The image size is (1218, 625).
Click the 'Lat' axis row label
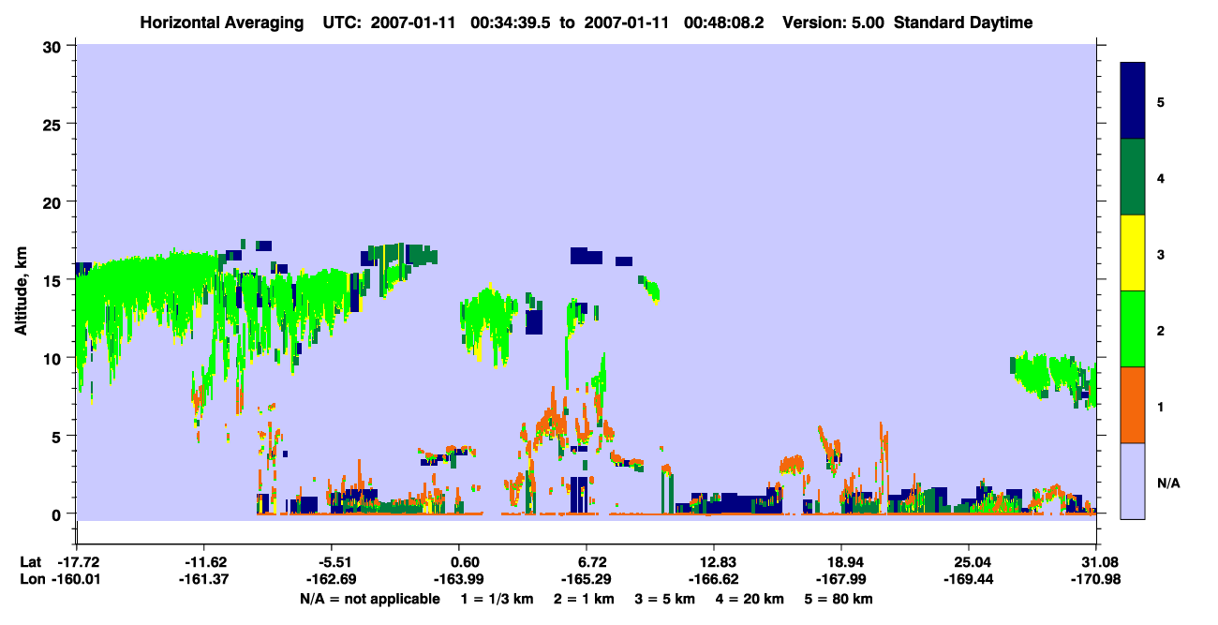pos(30,562)
